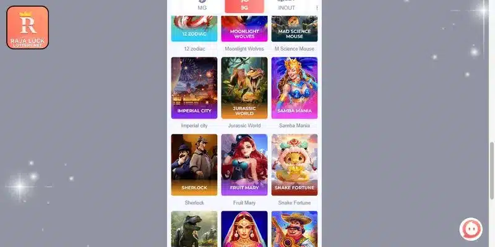Screen dimensions: 495x247
Task: Click the page vertical scrollbar thumb
Action: [491, 171]
